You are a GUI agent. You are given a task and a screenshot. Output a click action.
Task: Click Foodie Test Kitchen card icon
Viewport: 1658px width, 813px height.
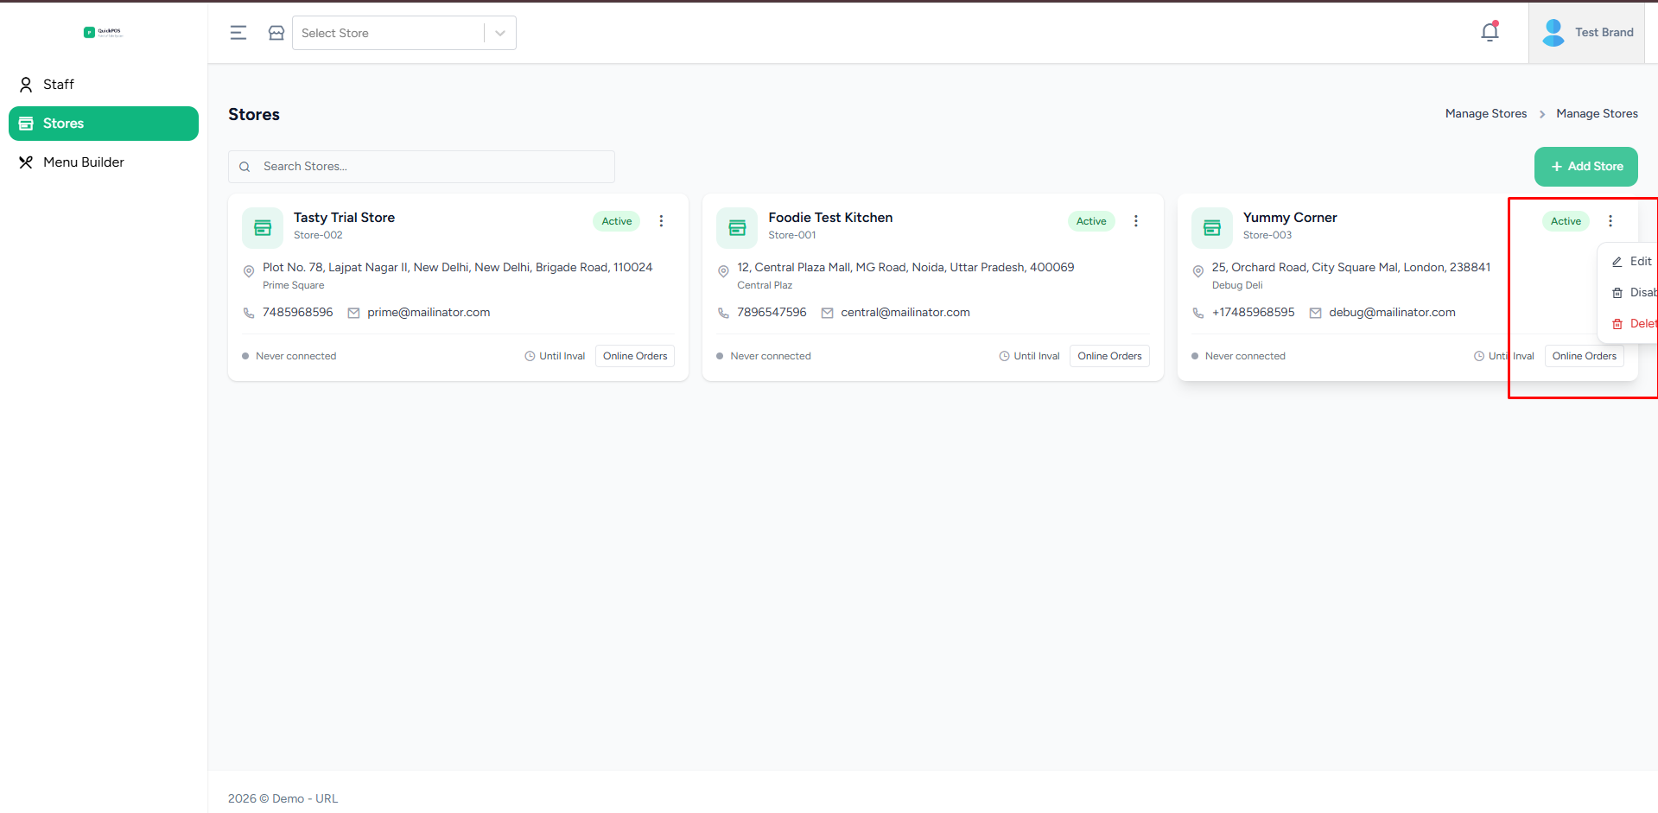[737, 227]
